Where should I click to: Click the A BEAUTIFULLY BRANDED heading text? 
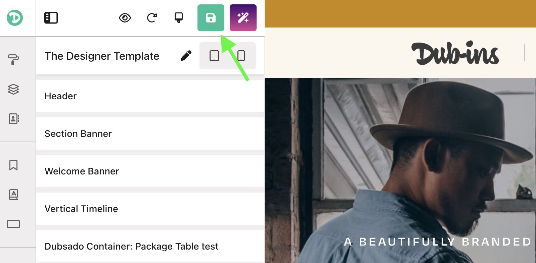pyautogui.click(x=438, y=242)
